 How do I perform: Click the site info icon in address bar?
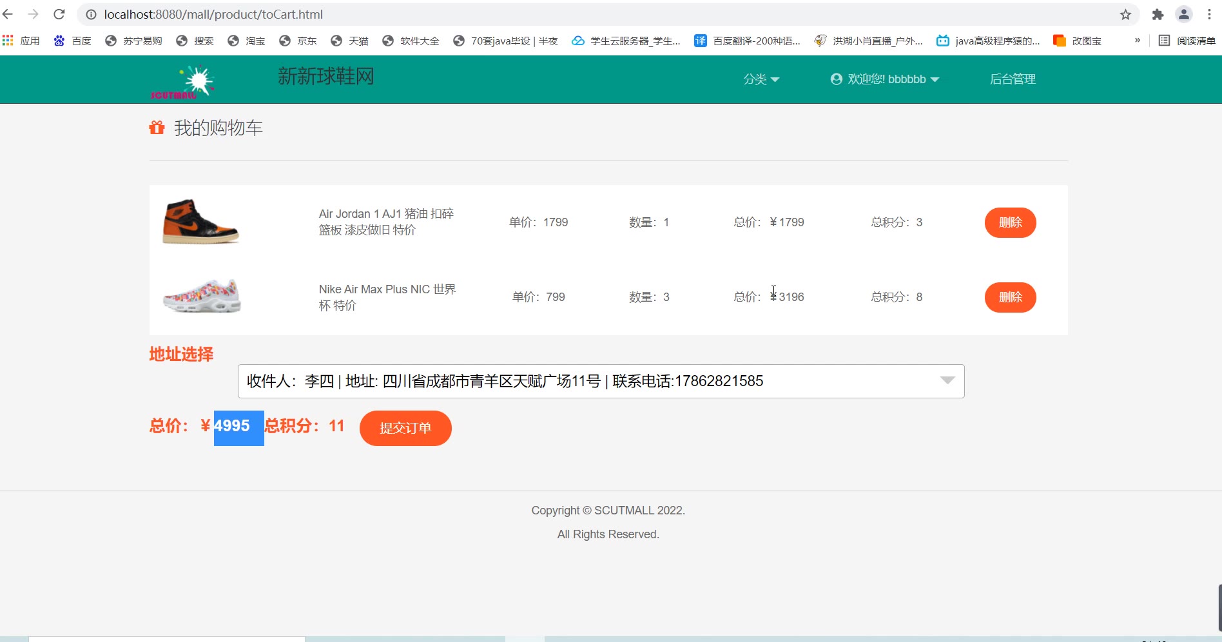[91, 14]
